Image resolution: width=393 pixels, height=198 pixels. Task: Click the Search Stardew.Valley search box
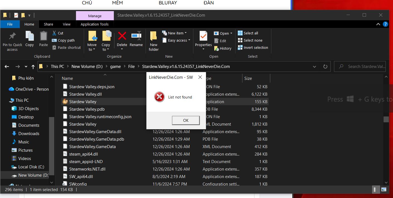[360, 67]
